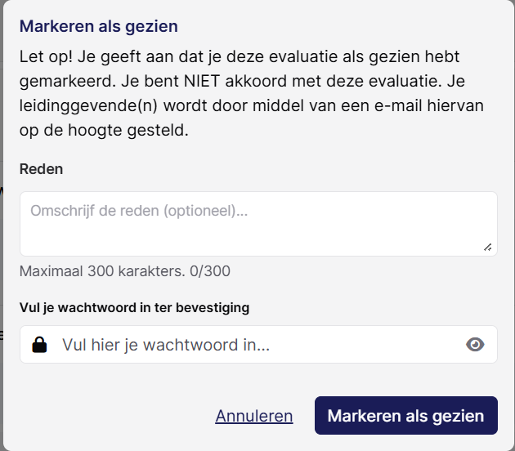Focus the Reden reason text area
This screenshot has height=451, width=515.
click(x=258, y=224)
